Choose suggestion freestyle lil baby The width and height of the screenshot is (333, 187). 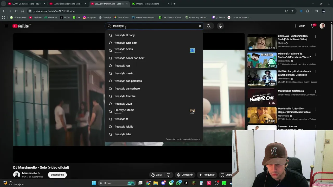coord(154,35)
